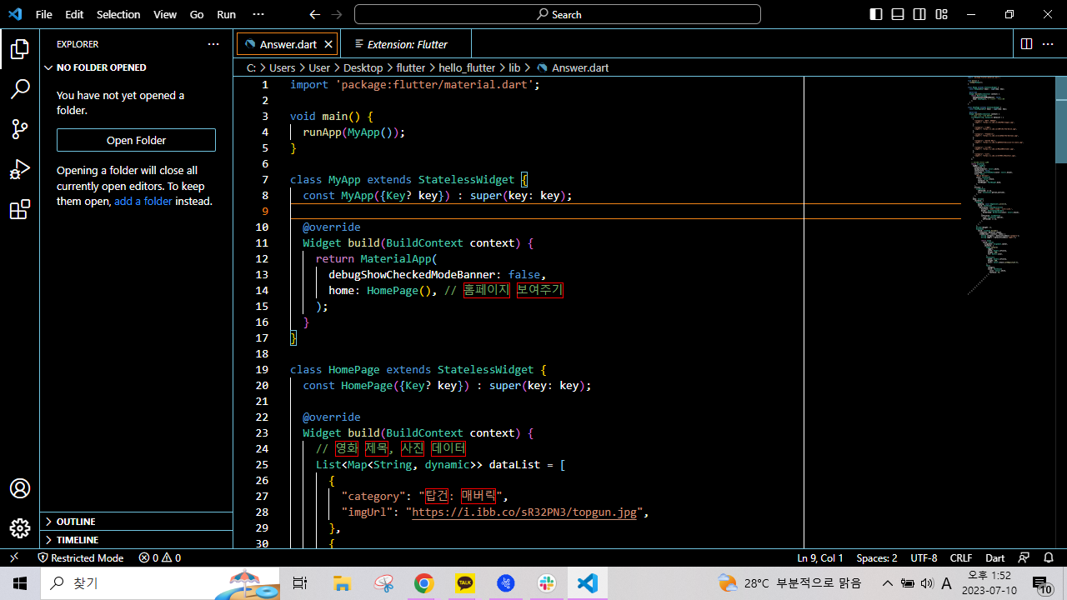Open the Selection menu
This screenshot has height=600, width=1067.
(118, 14)
